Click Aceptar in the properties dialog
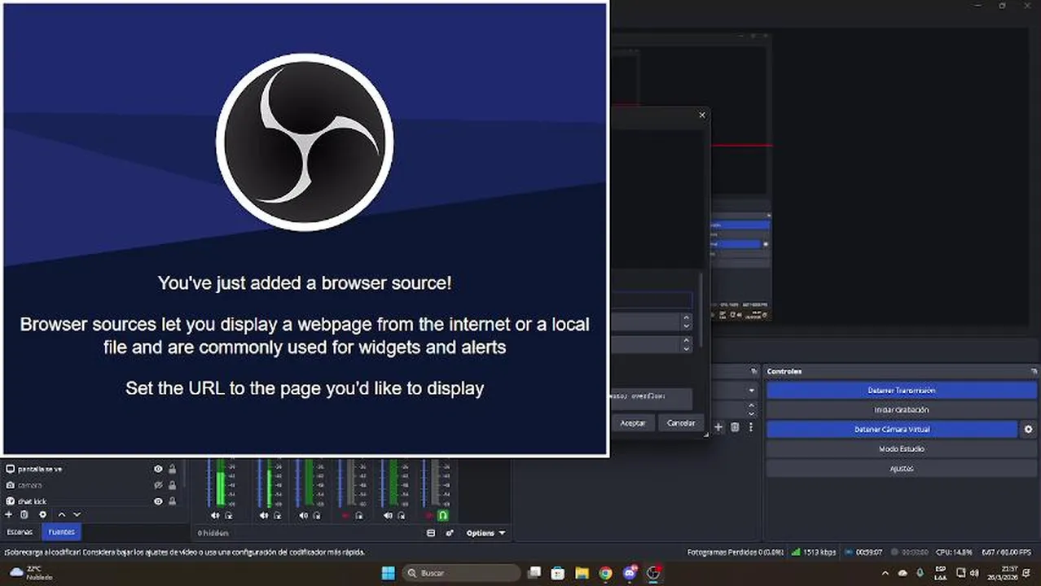 633,423
